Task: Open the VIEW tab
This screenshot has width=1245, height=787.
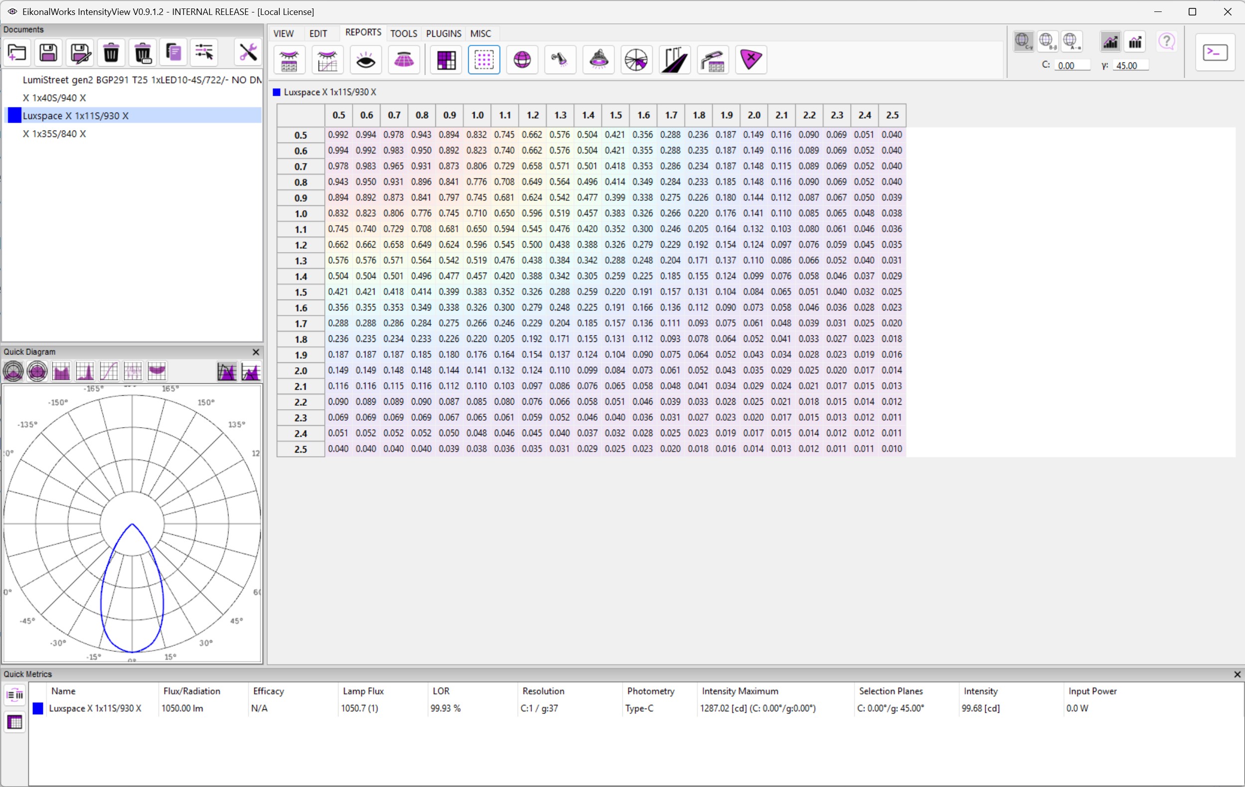Action: [283, 33]
